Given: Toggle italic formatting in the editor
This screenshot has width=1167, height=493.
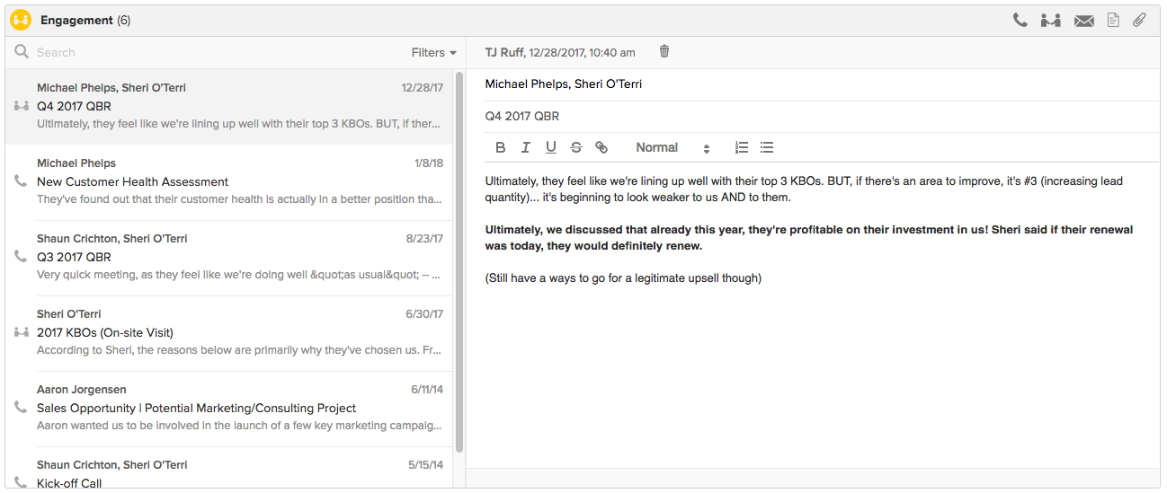Looking at the screenshot, I should [x=526, y=147].
